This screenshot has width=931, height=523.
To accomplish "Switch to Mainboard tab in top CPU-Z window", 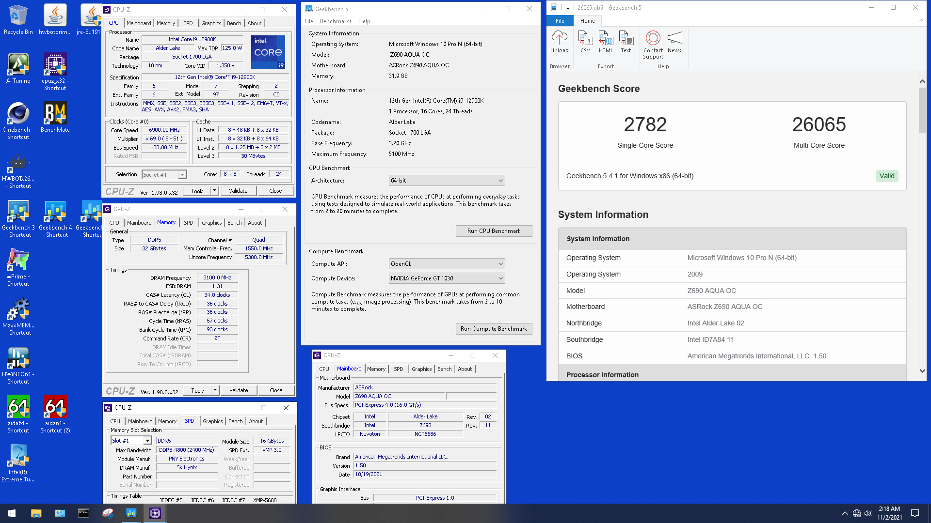I will (139, 23).
